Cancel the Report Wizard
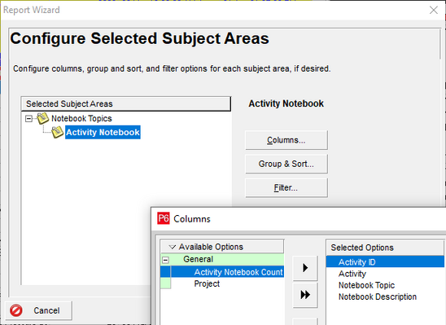 coord(38,310)
